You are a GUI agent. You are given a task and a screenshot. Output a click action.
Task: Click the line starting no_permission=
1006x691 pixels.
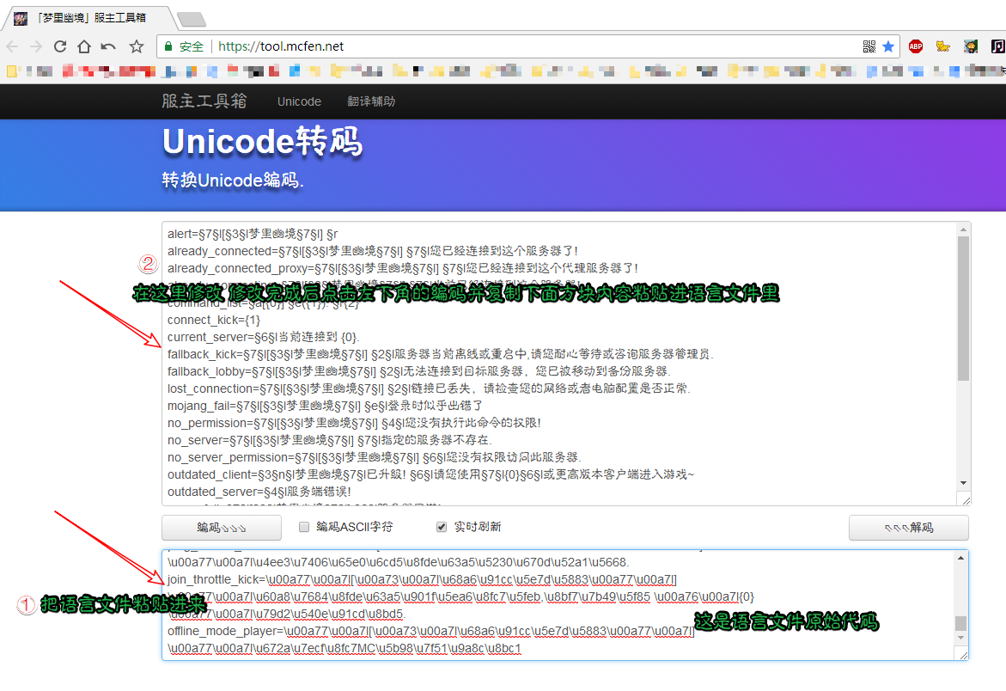point(354,423)
